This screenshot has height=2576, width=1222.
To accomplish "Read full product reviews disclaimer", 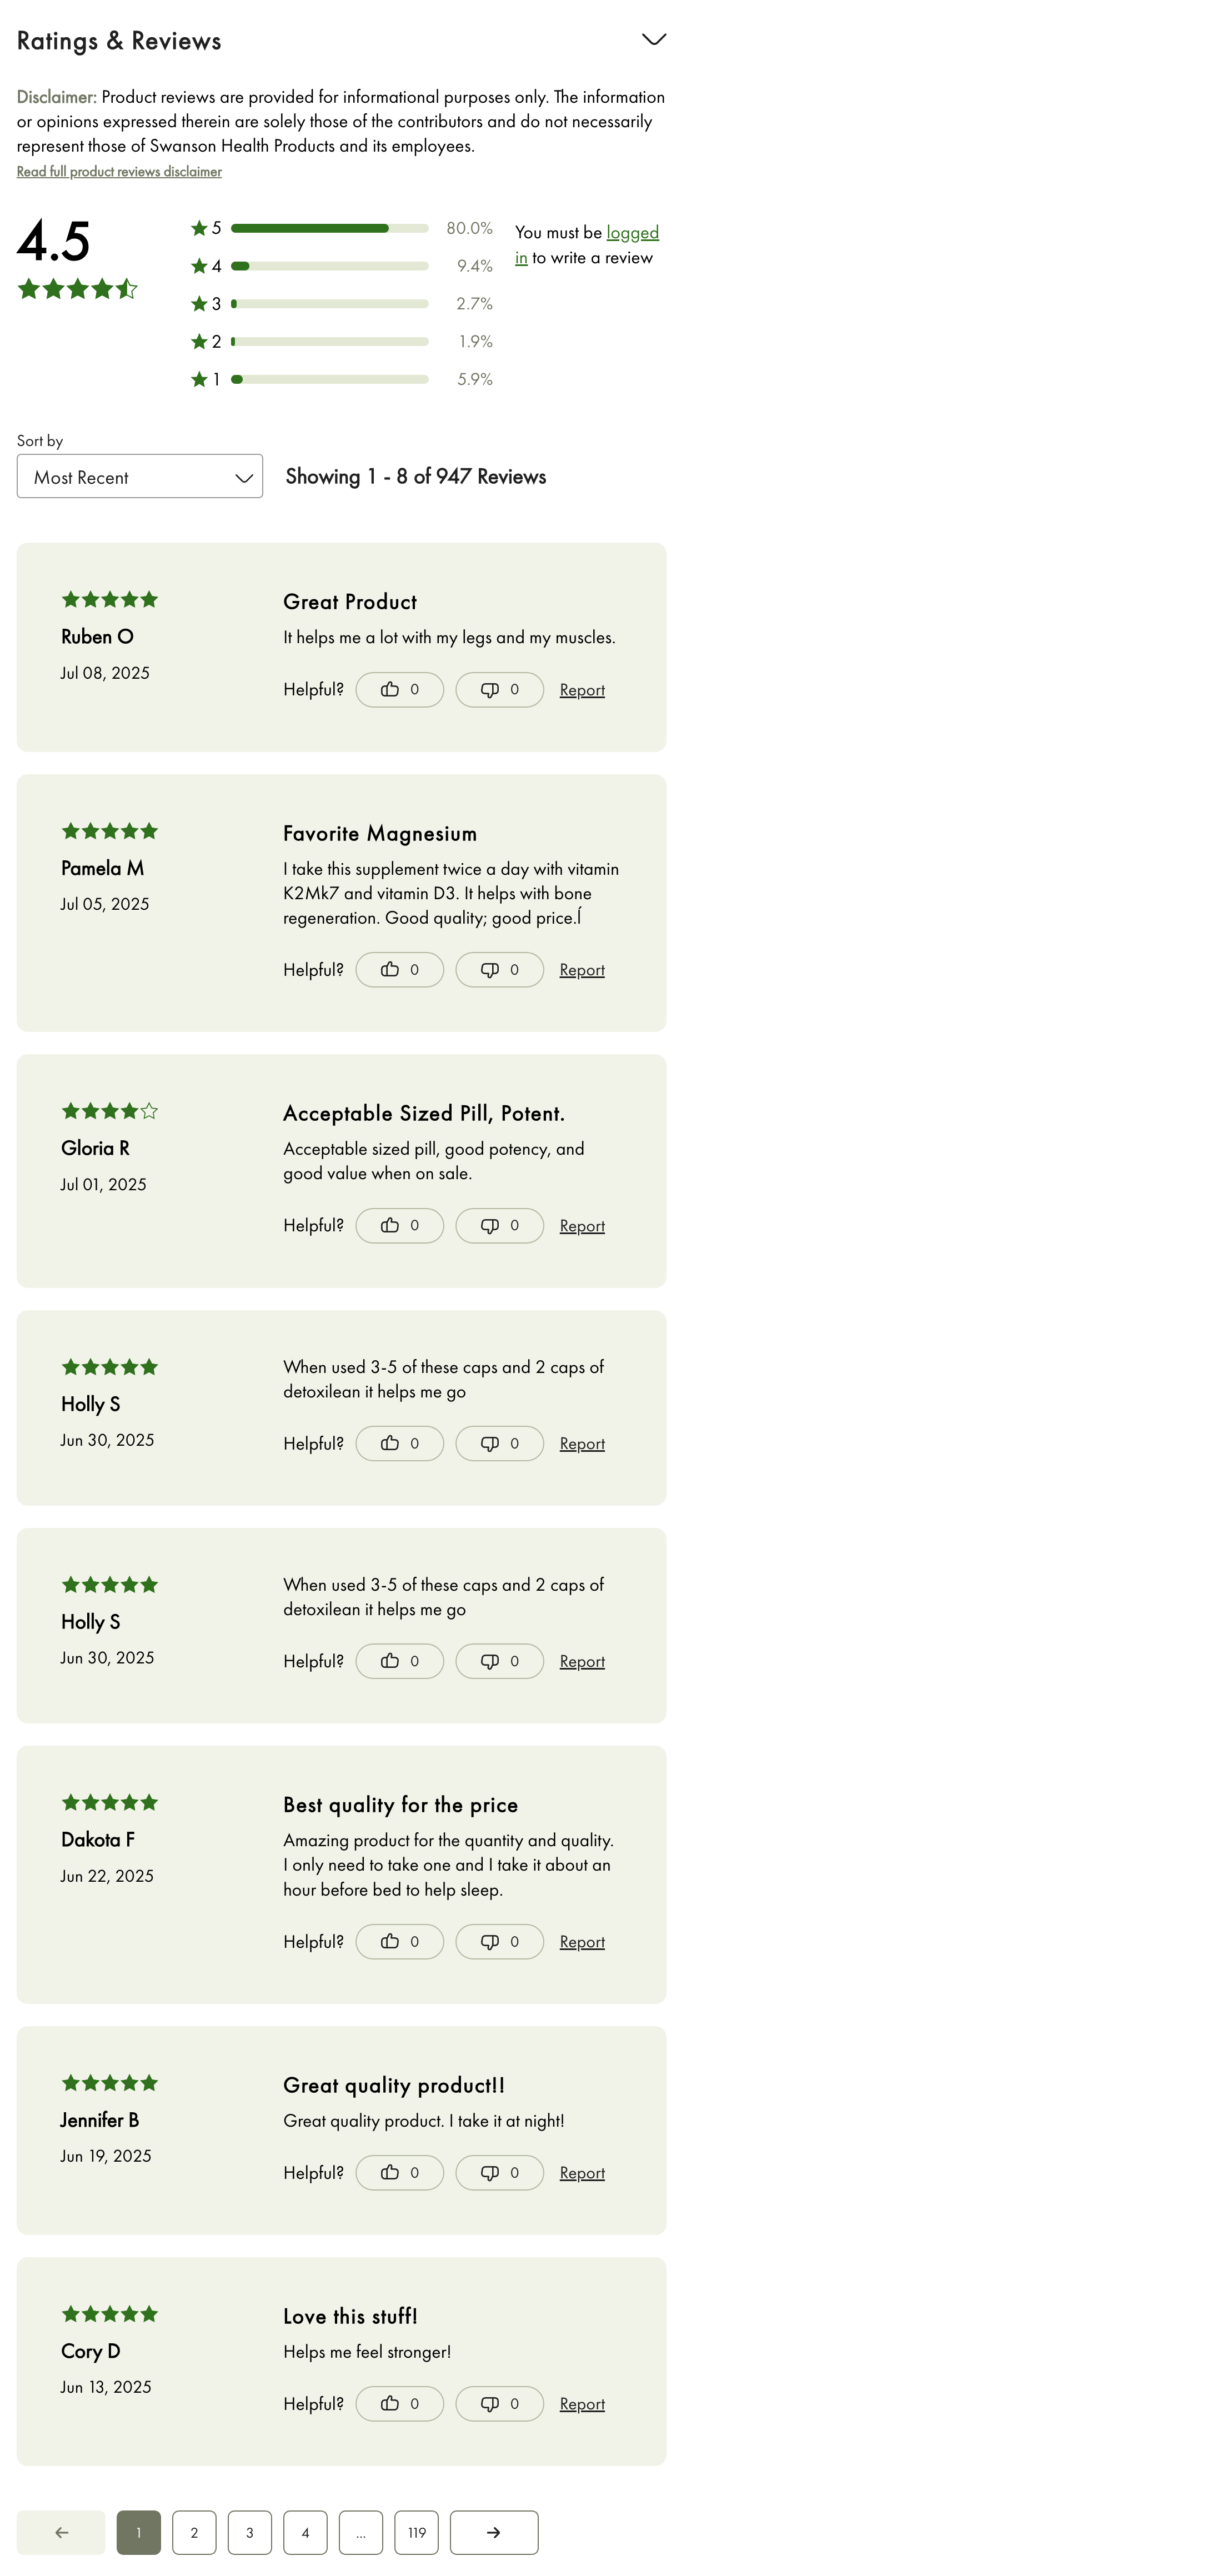I will tap(119, 172).
